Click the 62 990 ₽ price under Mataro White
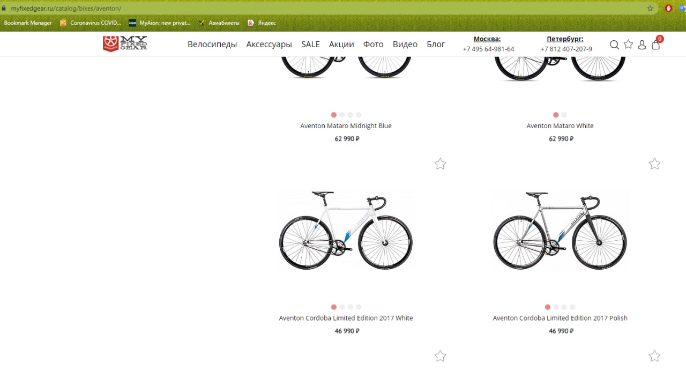The height and width of the screenshot is (378, 686). 561,139
